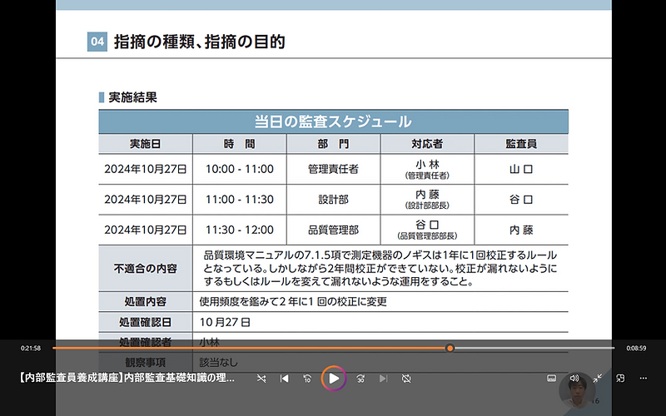
Task: Click the 時間 column header
Action: coord(239,144)
